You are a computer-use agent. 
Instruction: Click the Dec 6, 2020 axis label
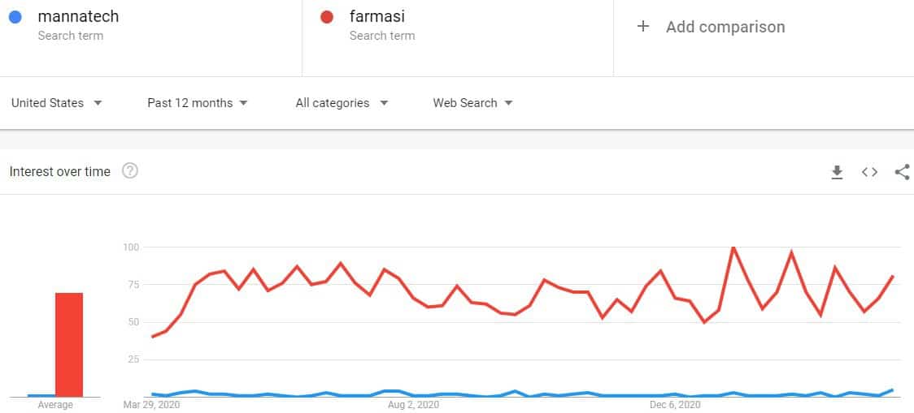[676, 404]
